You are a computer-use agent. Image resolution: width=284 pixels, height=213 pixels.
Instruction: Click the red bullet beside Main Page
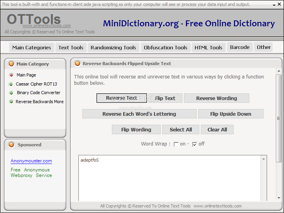coord(11,75)
